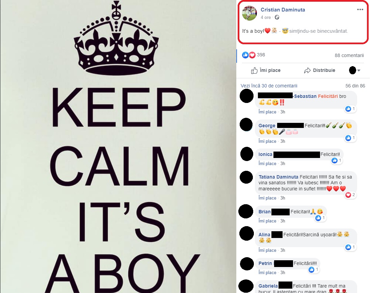Click like badge on Sebastian's comment
370x293 pixels.
coord(350,109)
